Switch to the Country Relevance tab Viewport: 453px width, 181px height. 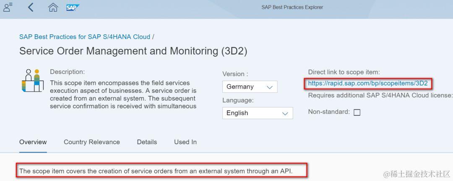tap(91, 142)
